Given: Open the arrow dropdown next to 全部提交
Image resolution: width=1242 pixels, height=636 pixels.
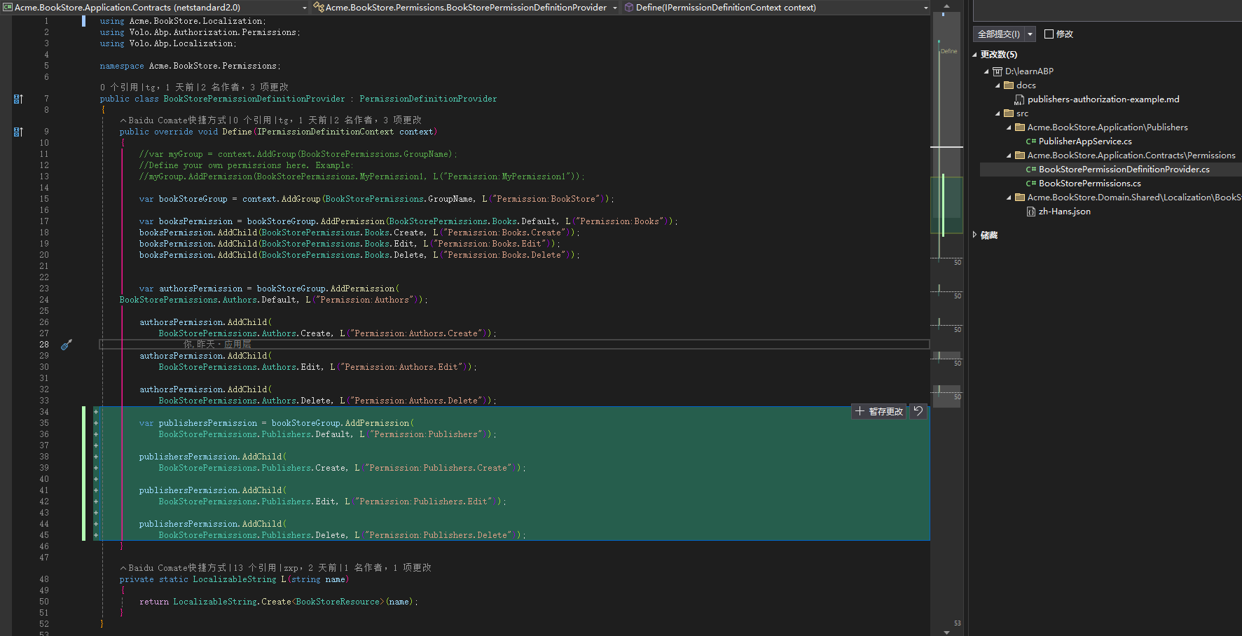Looking at the screenshot, I should pyautogui.click(x=1030, y=34).
